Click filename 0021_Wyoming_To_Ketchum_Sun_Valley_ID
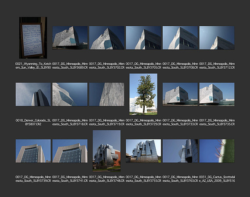 tap(33, 66)
